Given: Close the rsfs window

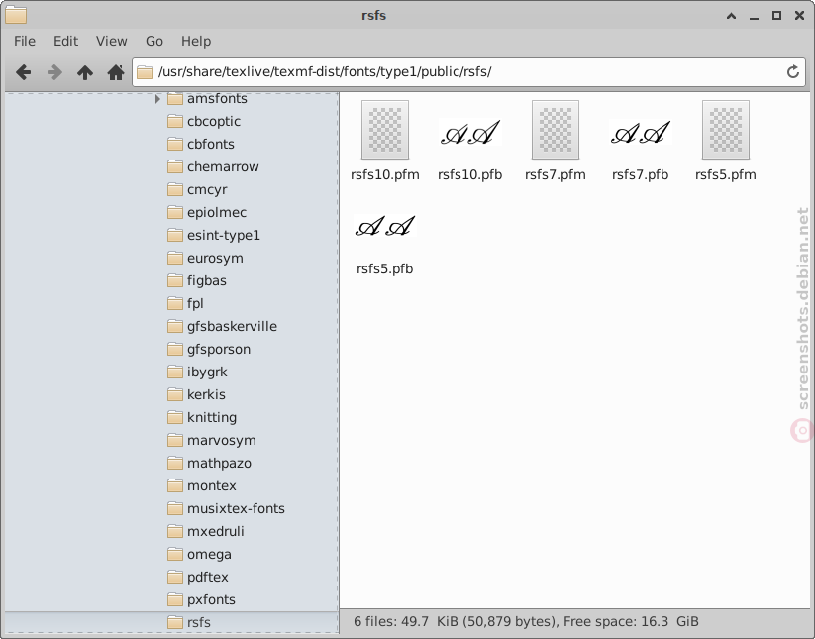Looking at the screenshot, I should pyautogui.click(x=799, y=16).
